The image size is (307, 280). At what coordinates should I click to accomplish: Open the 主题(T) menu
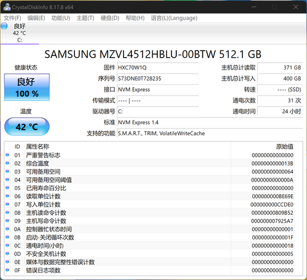pos(85,18)
